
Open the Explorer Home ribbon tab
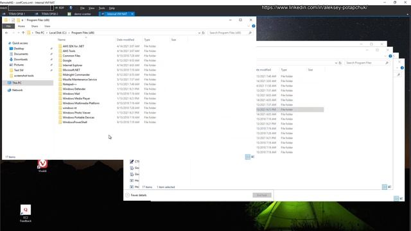tap(21, 26)
